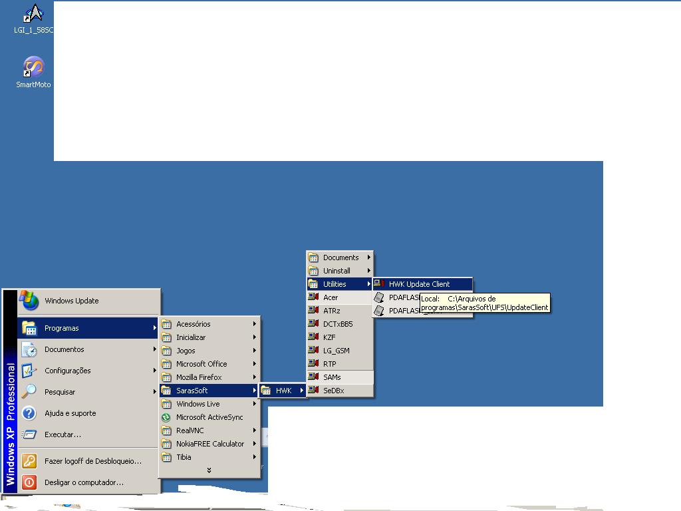Select the Programas menu item
Image resolution: width=681 pixels, height=511 pixels.
coord(88,328)
